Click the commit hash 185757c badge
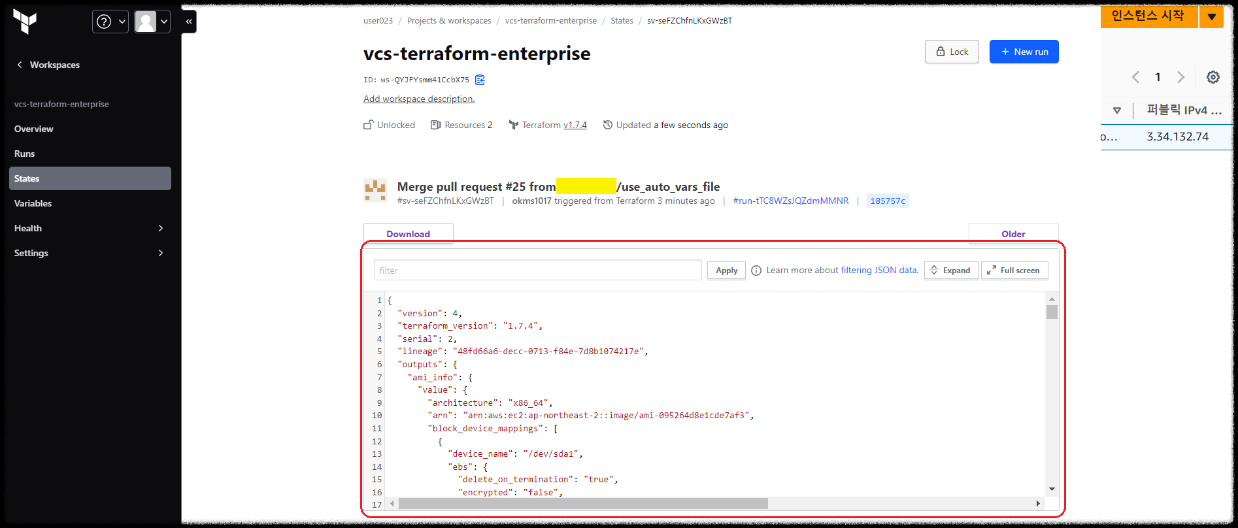The image size is (1238, 528). click(888, 201)
